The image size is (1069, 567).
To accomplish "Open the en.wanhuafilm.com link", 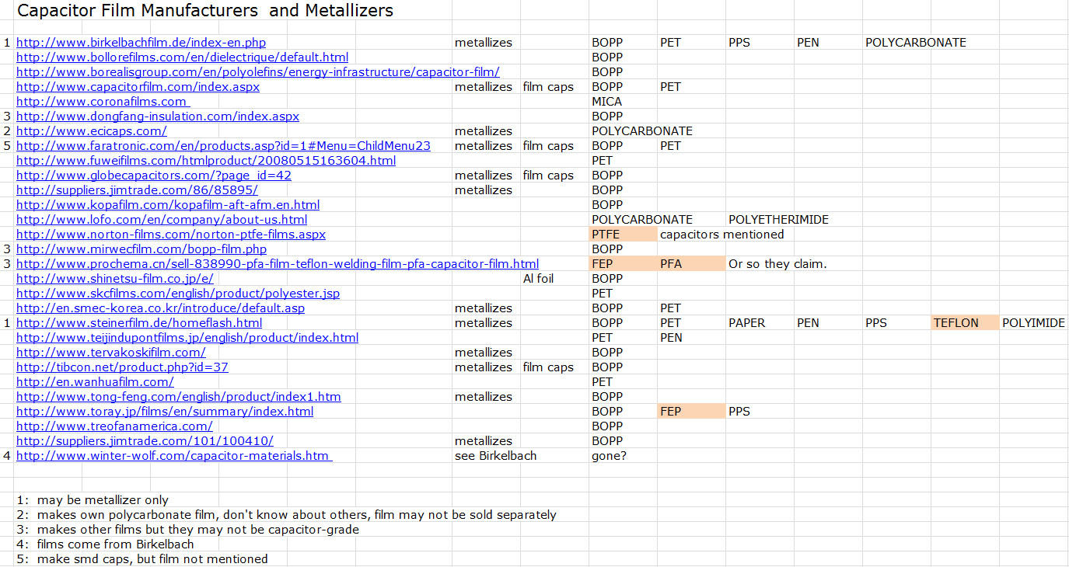I will pyautogui.click(x=95, y=382).
